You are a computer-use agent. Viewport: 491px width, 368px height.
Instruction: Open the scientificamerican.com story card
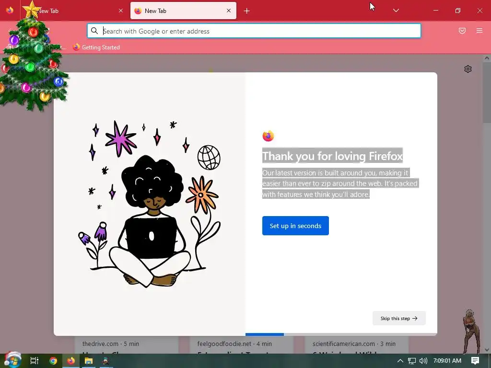[357, 345]
